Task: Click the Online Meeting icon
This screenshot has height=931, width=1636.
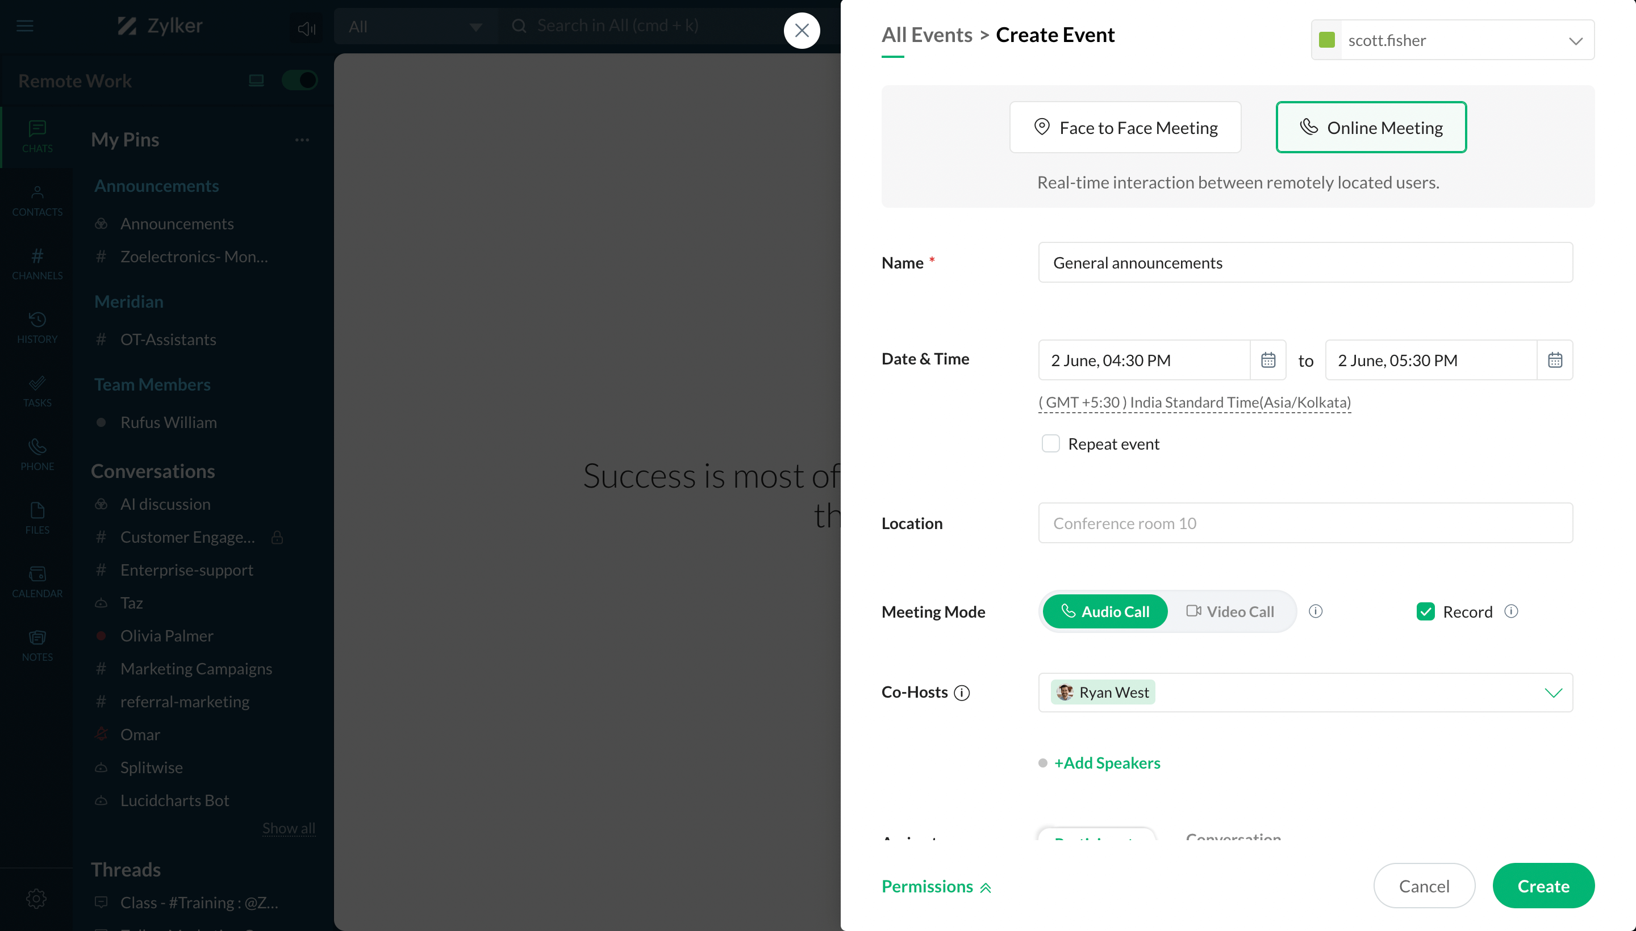Action: pos(1308,127)
